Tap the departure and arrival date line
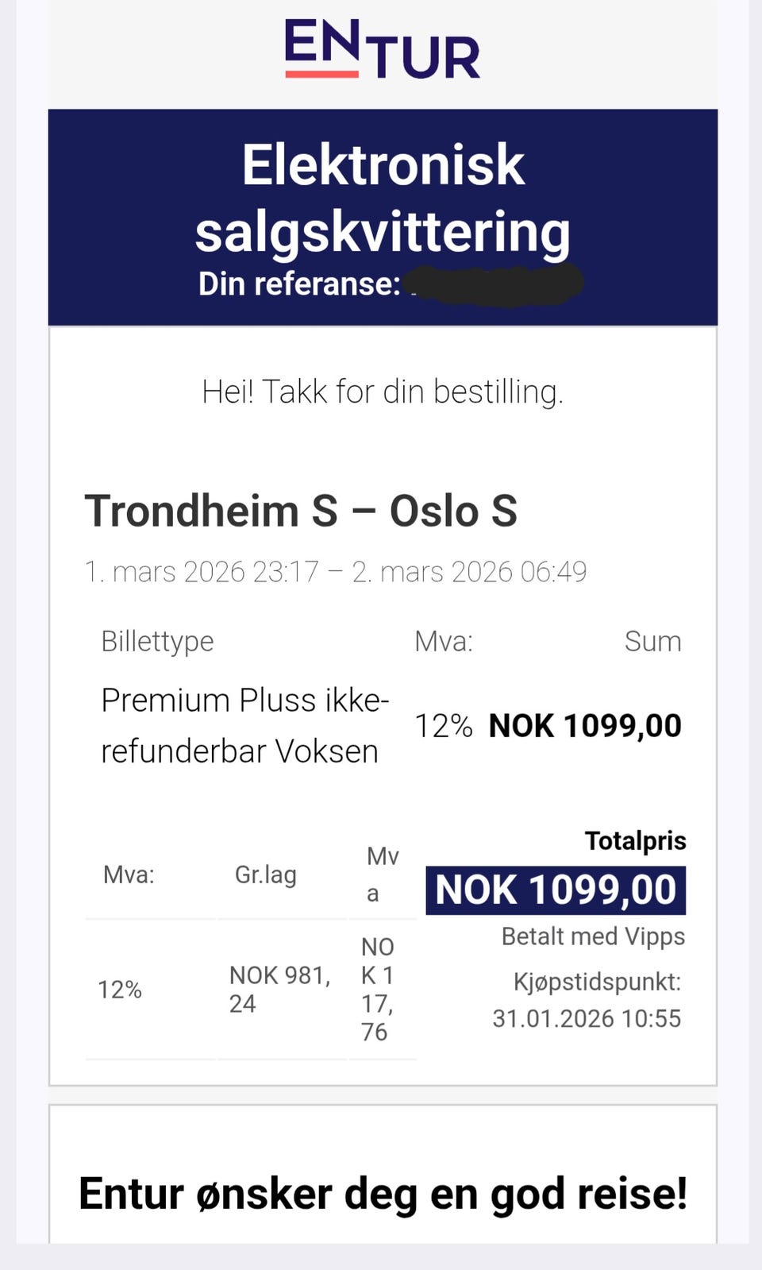 tap(336, 571)
